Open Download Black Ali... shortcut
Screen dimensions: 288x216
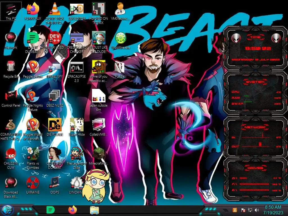(11, 188)
